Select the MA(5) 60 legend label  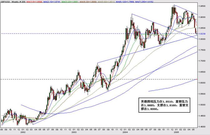(106, 2)
